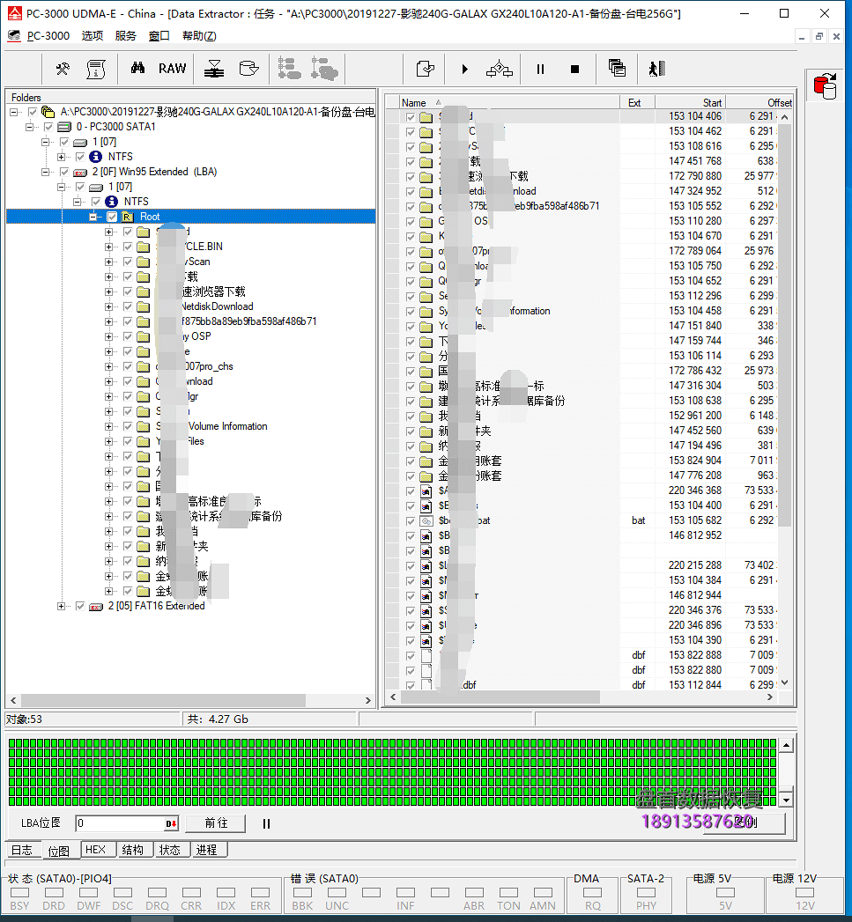Click the 前往 go button

click(216, 823)
